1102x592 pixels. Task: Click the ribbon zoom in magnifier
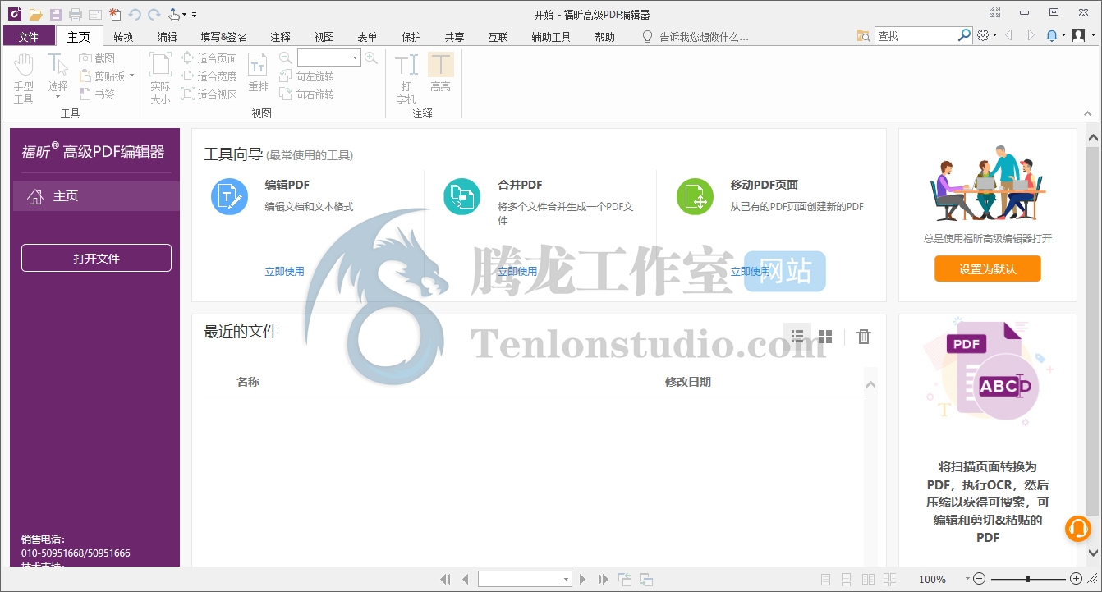click(371, 57)
